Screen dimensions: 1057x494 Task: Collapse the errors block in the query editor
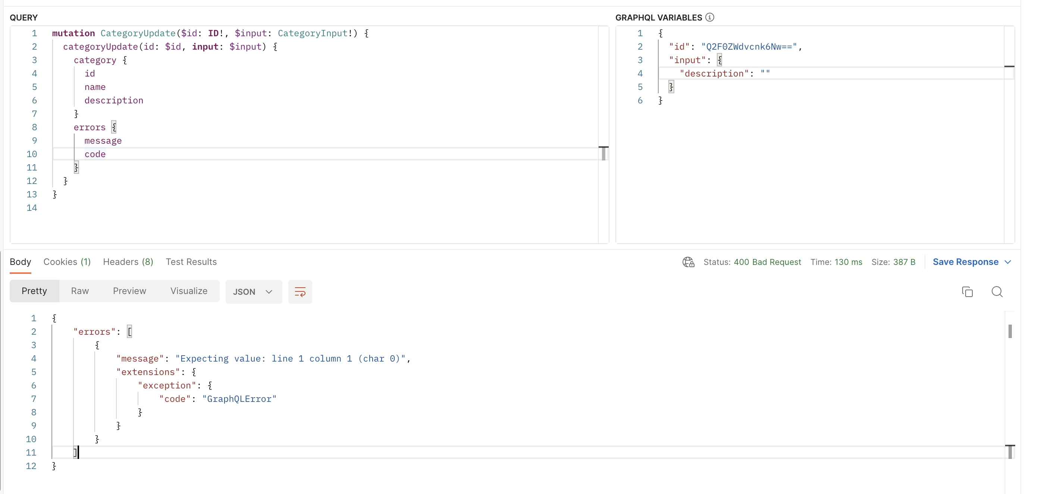[114, 127]
